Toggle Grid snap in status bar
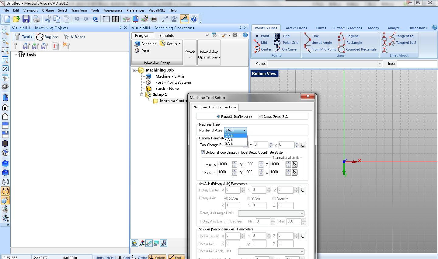The image size is (438, 259). pyautogui.click(x=124, y=257)
